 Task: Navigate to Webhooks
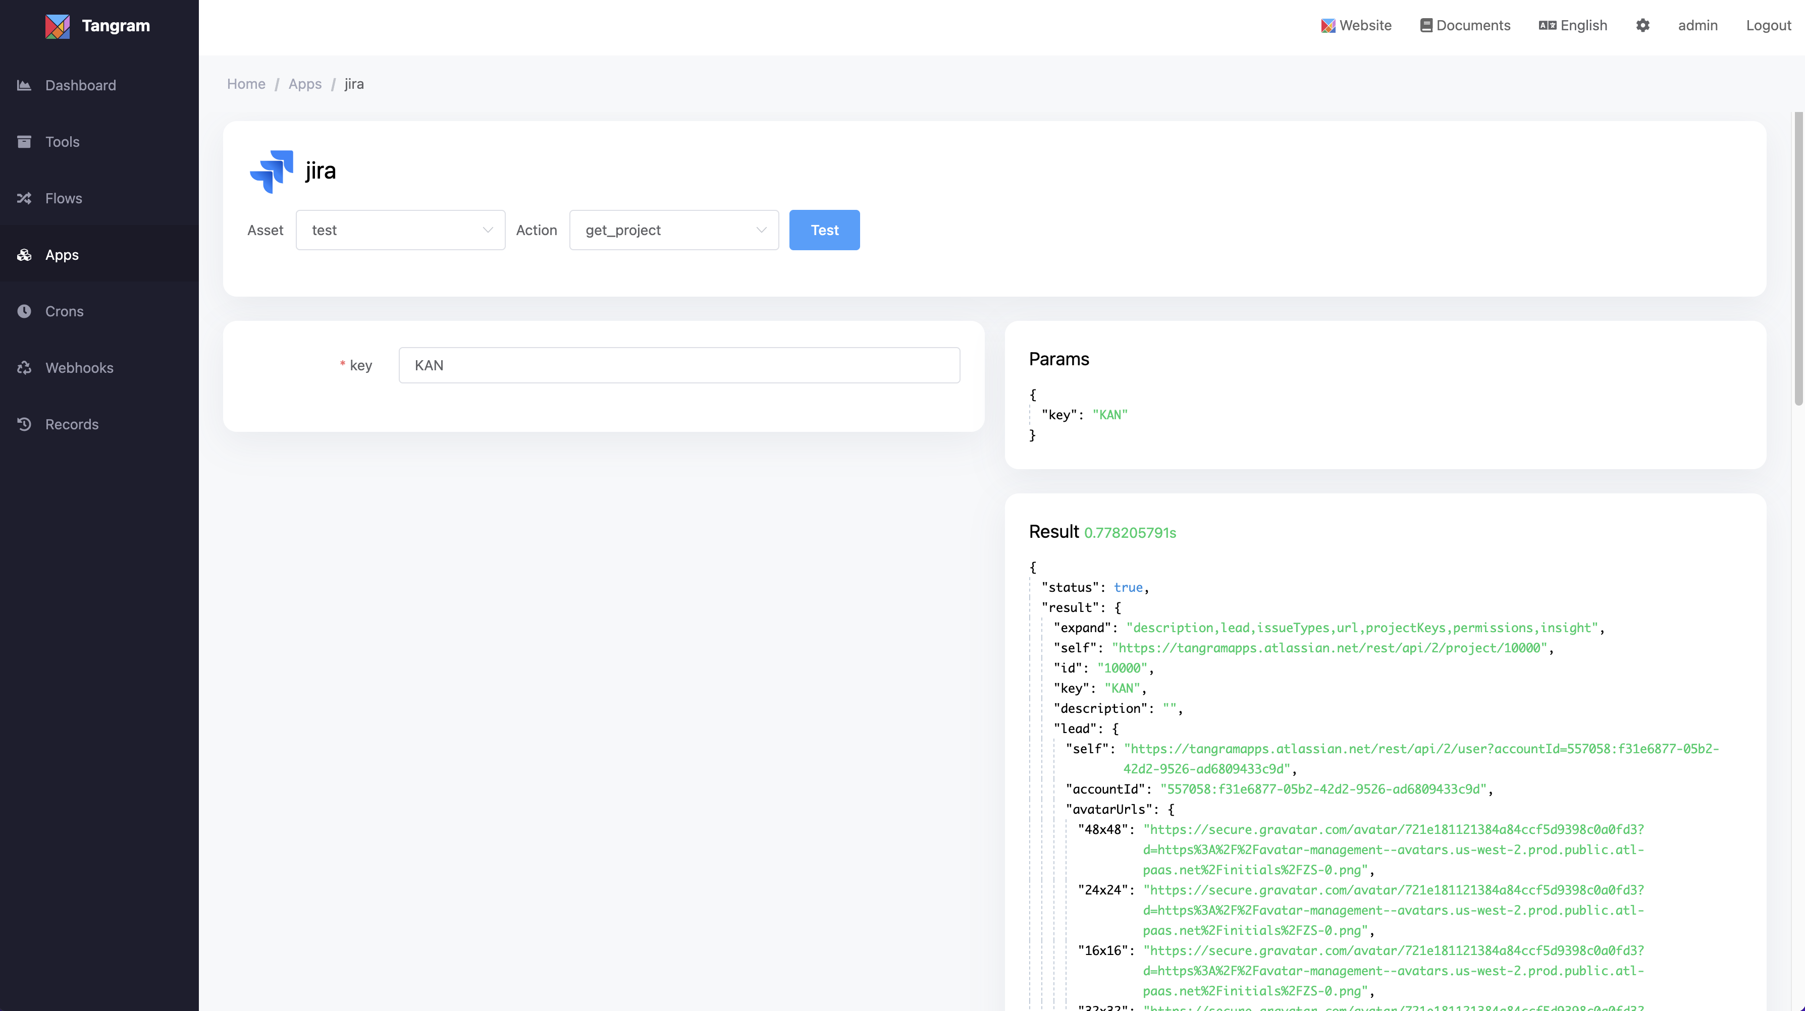(x=99, y=368)
